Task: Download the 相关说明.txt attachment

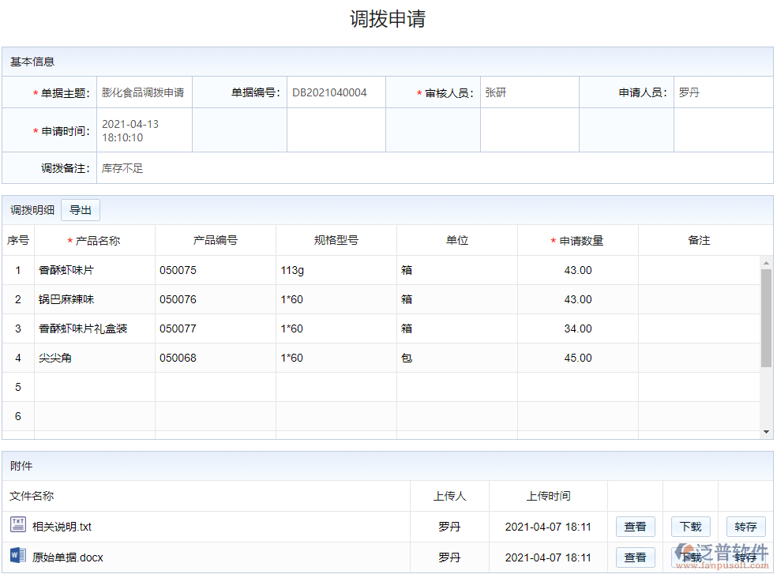Action: (690, 527)
